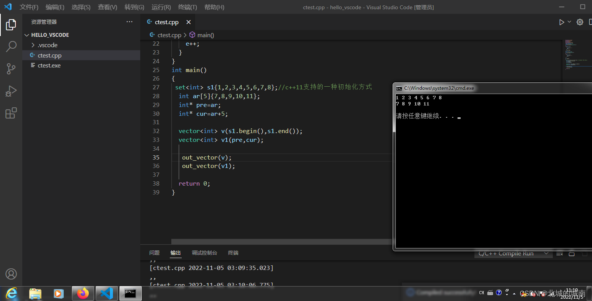
Task: Click the cmd.exe window title bar icon
Action: pyautogui.click(x=399, y=88)
